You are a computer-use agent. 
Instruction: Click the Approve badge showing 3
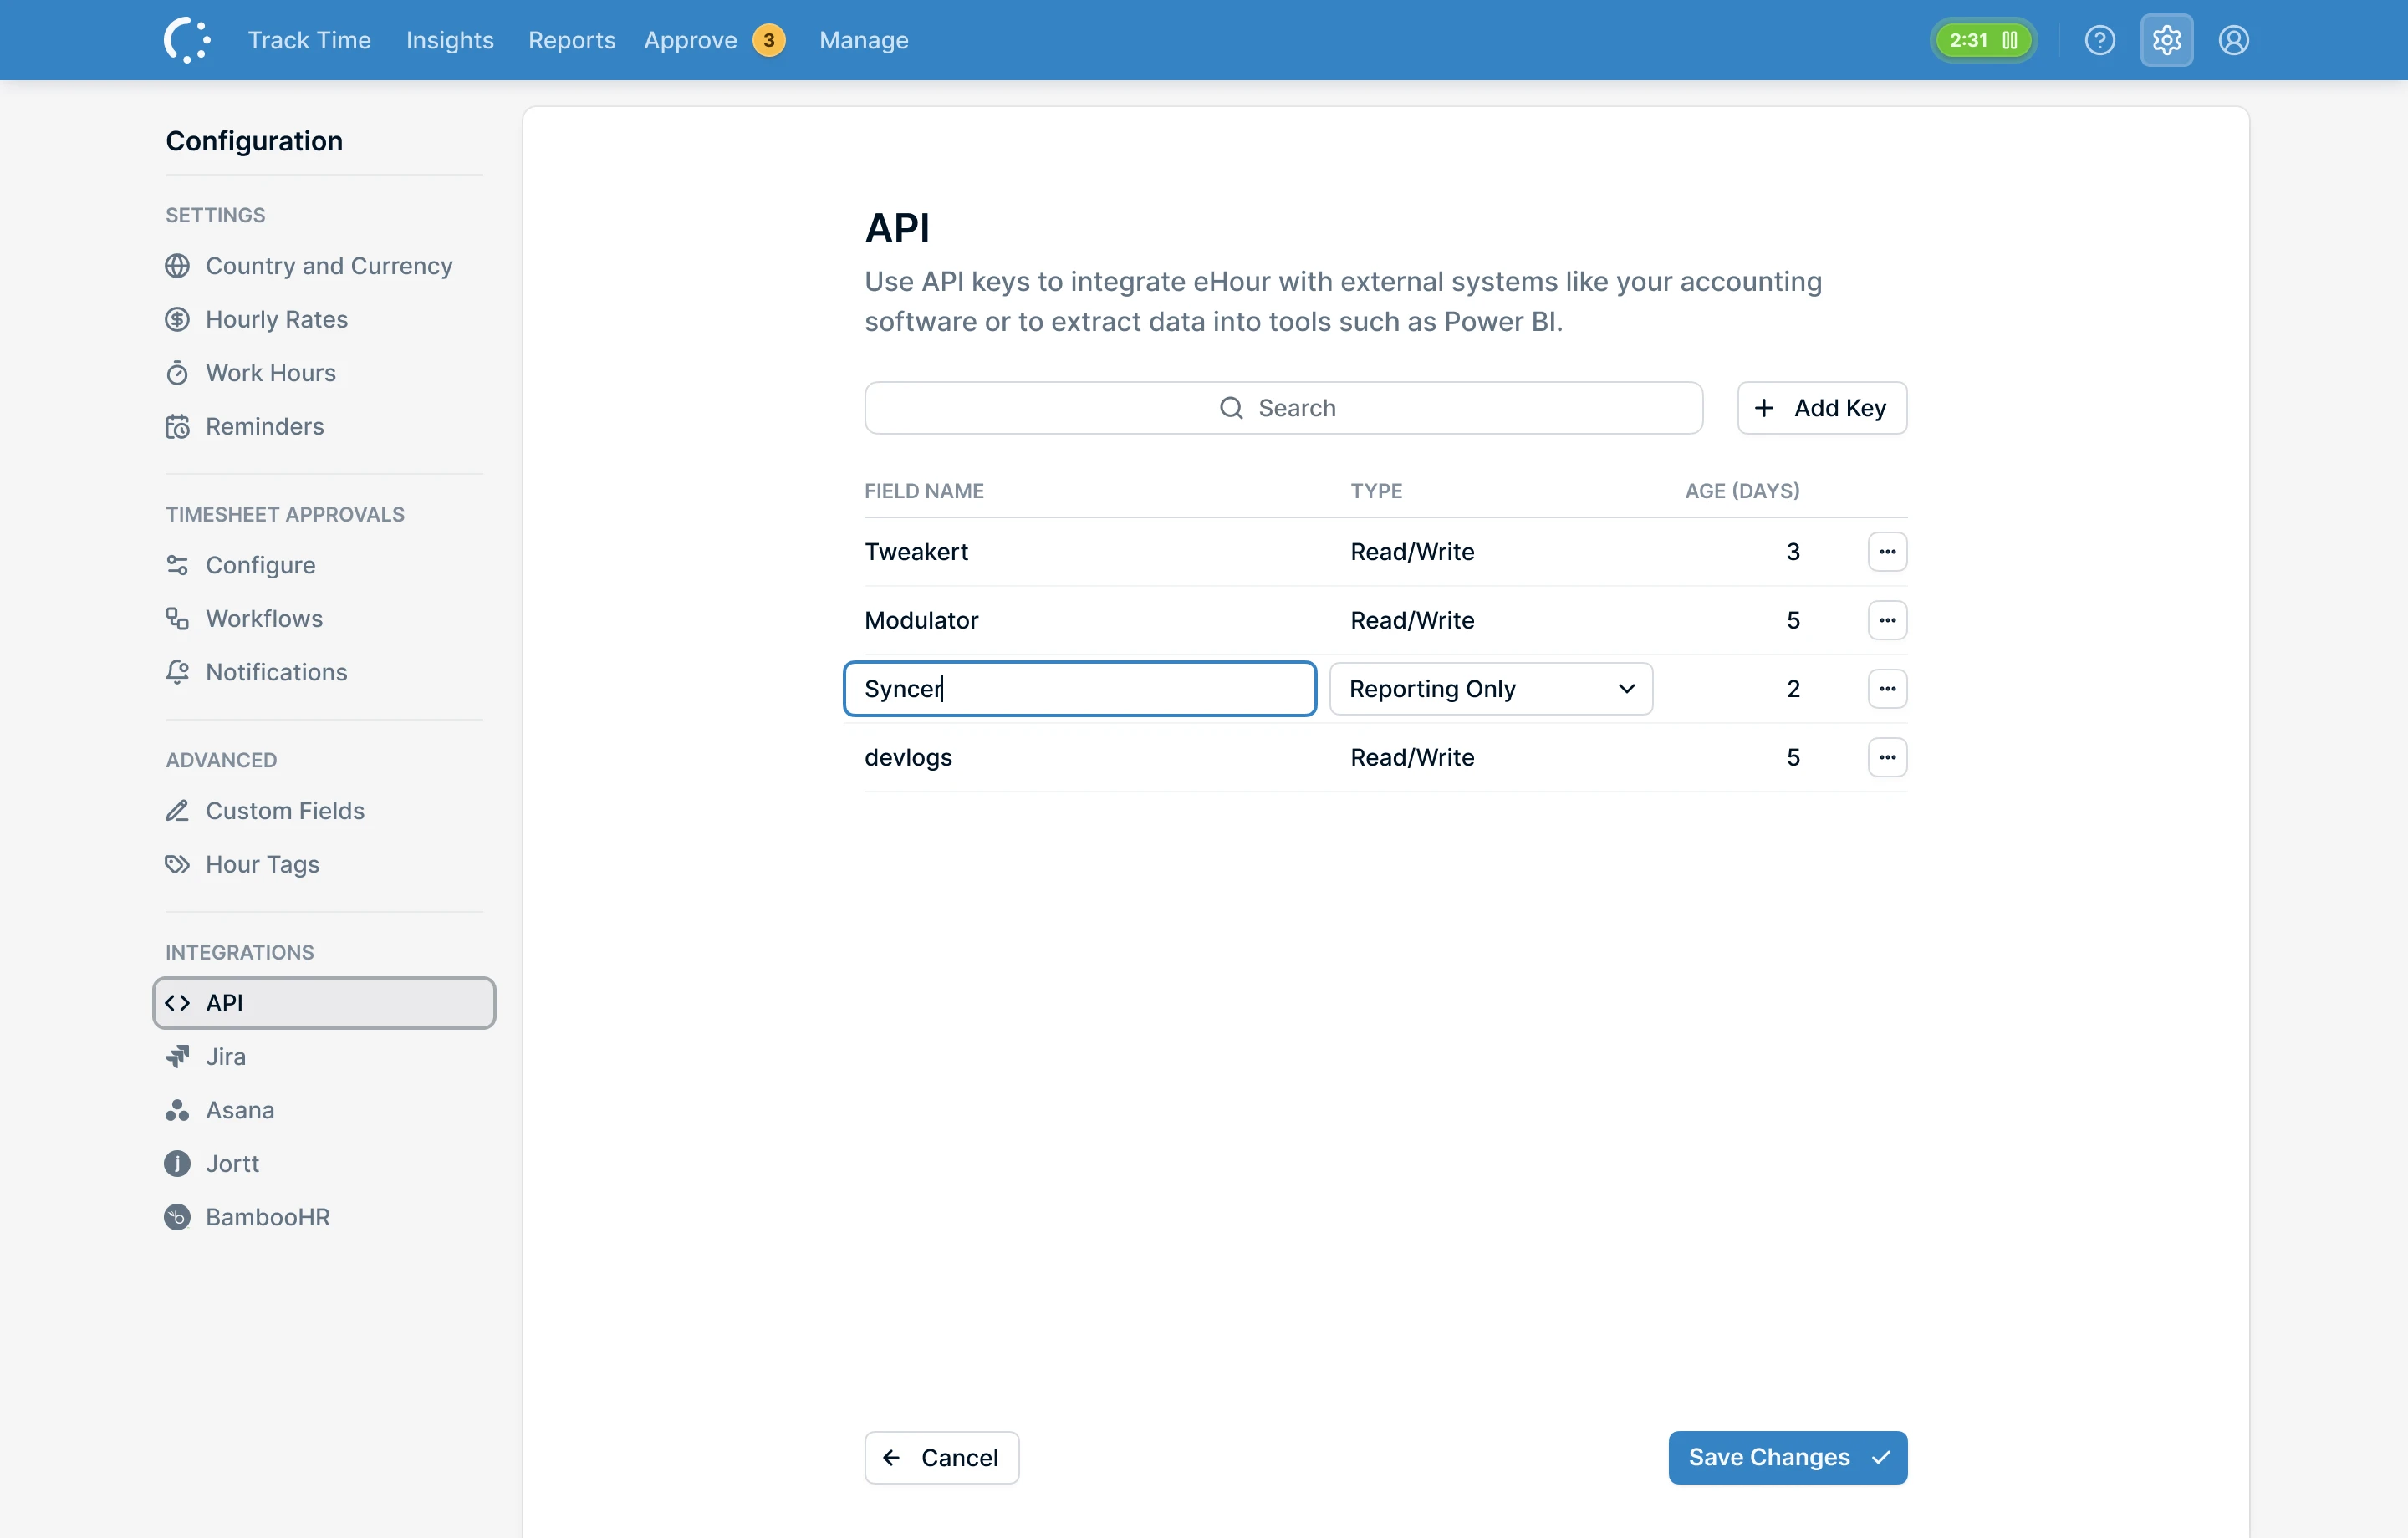click(768, 40)
